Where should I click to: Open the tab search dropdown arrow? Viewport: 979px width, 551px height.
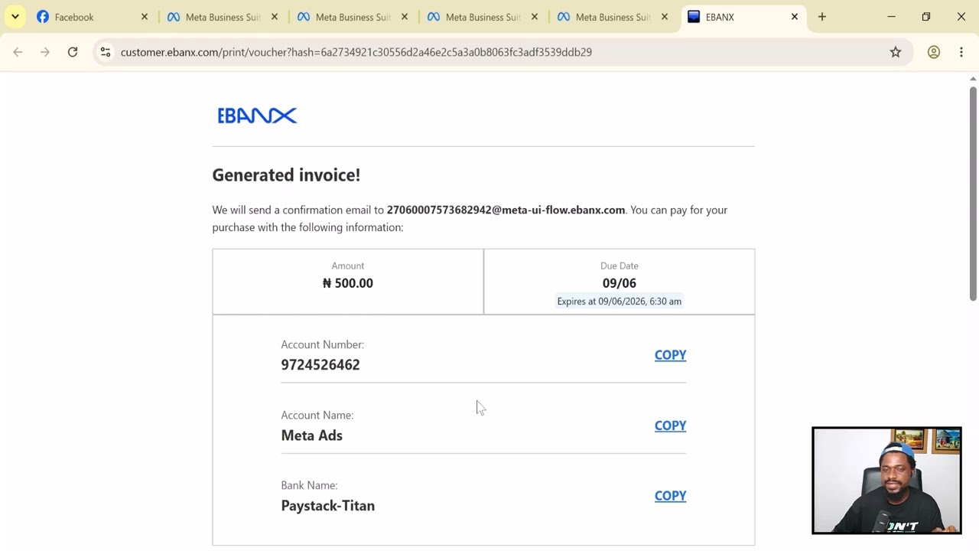15,17
